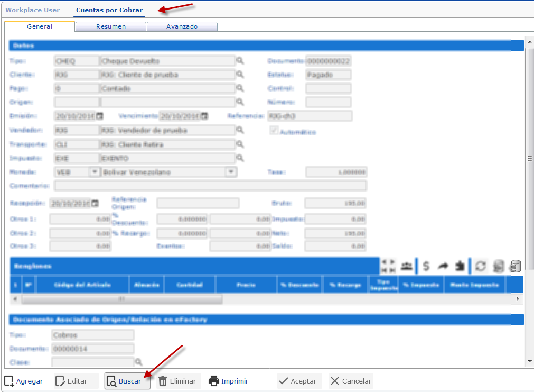Screen dimensions: 534x392
Task: Go to previous record with left arrow
Action: click(x=384, y=262)
